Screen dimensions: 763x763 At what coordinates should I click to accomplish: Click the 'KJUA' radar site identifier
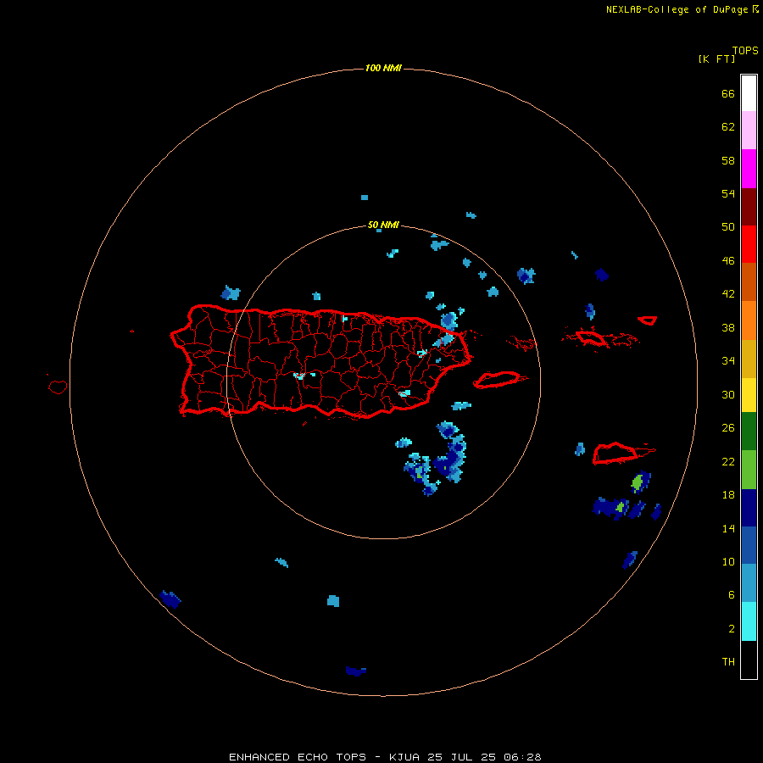[404, 757]
